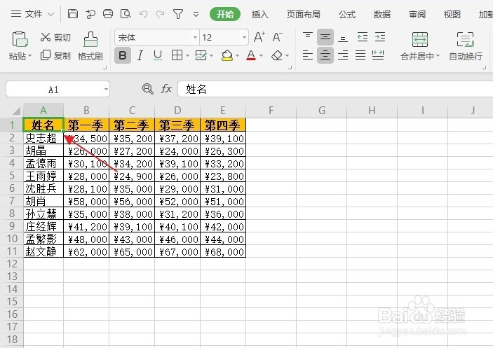Screen dimensions: 493x348
Task: Switch to Review (审阅) tab
Action: [x=417, y=14]
